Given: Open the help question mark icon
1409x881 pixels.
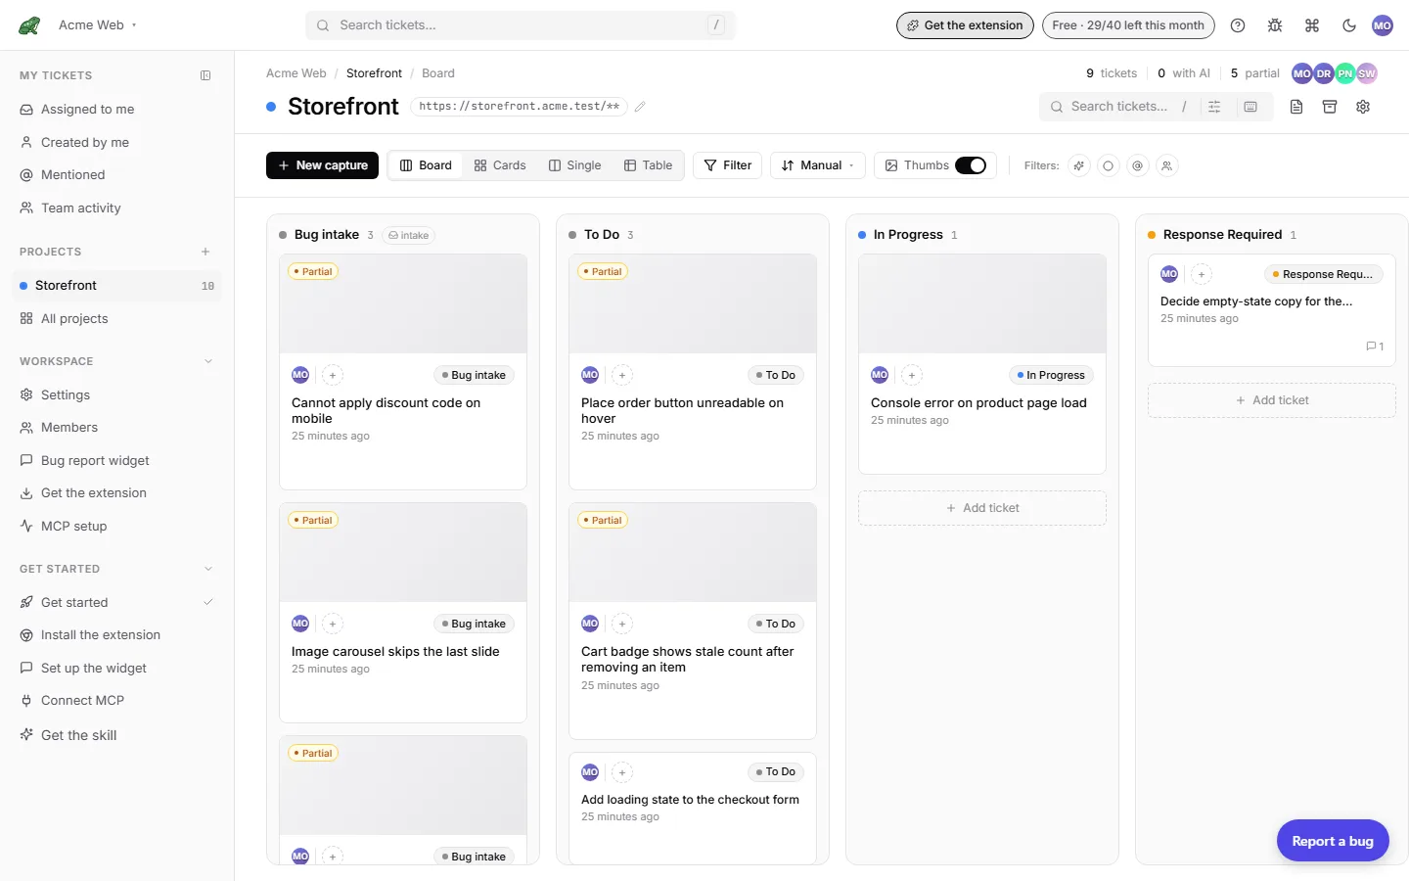Looking at the screenshot, I should (x=1238, y=25).
